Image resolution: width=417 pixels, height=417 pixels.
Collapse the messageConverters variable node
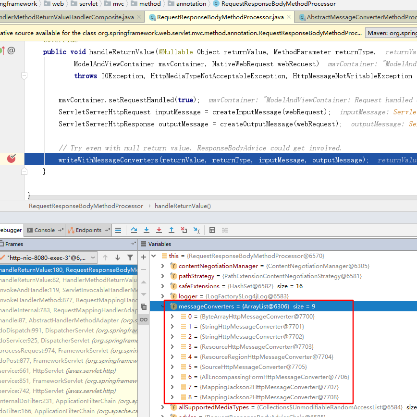pyautogui.click(x=163, y=306)
